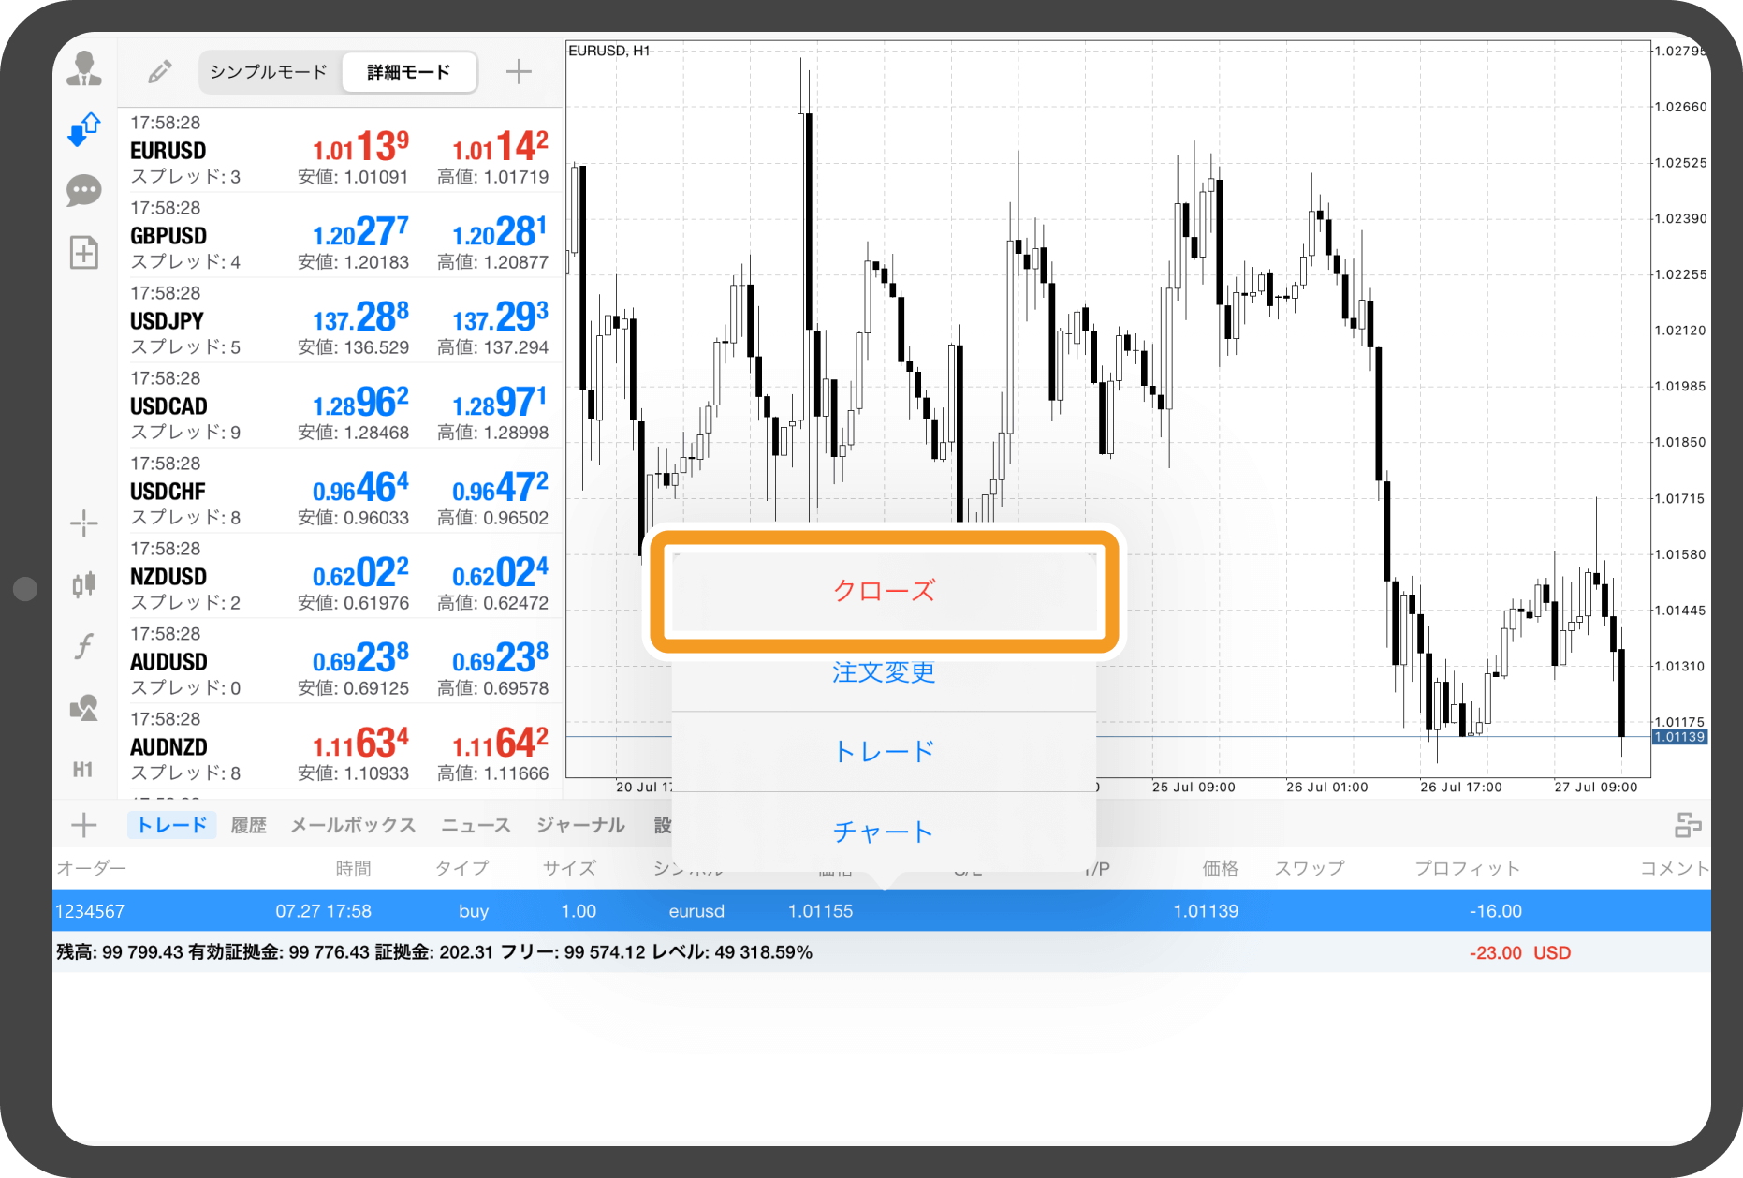This screenshot has height=1178, width=1743.
Task: Toggle the panel layout icon at right
Action: pos(1688,825)
